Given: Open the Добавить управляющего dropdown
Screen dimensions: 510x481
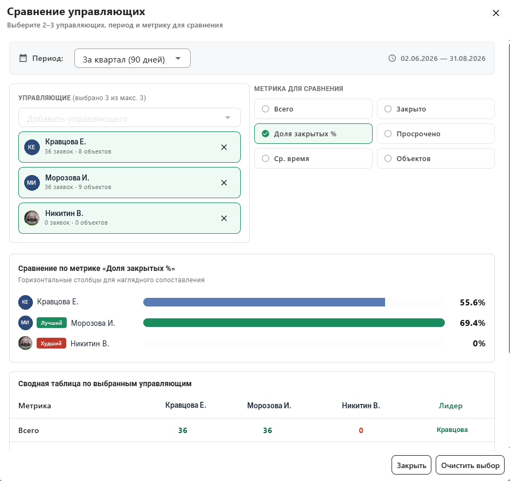Looking at the screenshot, I should coord(129,118).
